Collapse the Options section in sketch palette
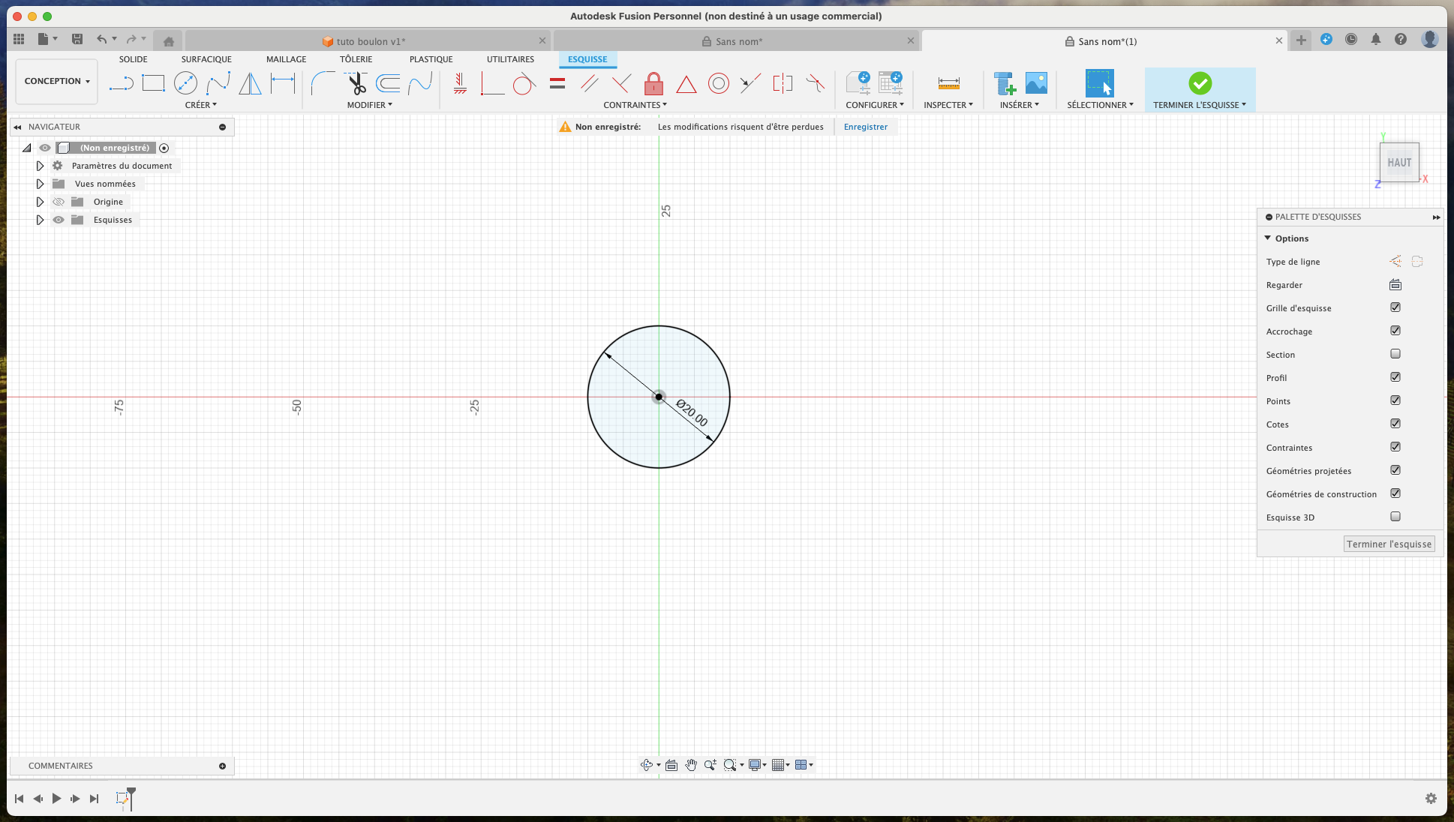Image resolution: width=1454 pixels, height=822 pixels. pyautogui.click(x=1268, y=238)
